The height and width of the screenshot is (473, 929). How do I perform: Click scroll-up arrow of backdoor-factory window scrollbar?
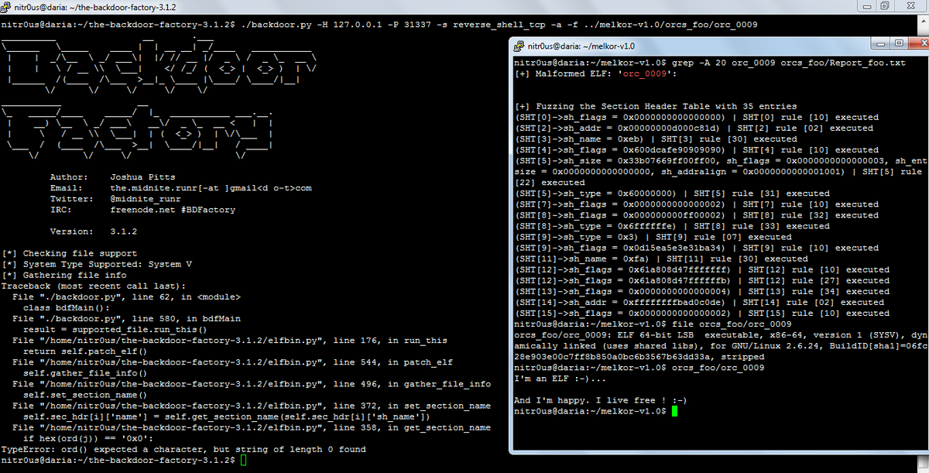(x=924, y=21)
